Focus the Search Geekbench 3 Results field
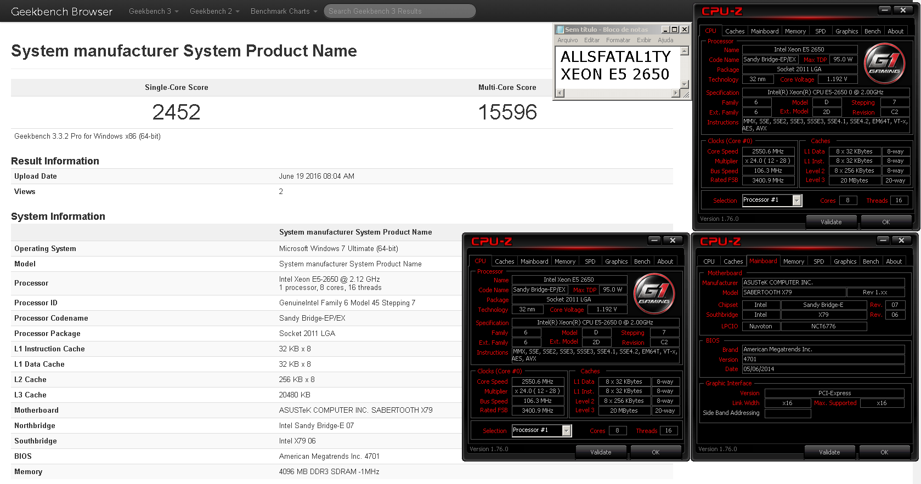921x484 pixels. 399,11
